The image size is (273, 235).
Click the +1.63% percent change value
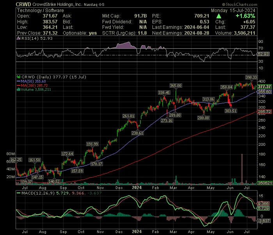pos(245,16)
